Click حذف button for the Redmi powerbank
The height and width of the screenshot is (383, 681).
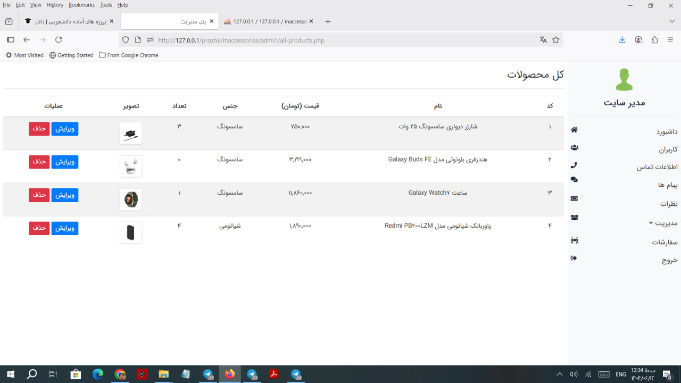pos(39,228)
